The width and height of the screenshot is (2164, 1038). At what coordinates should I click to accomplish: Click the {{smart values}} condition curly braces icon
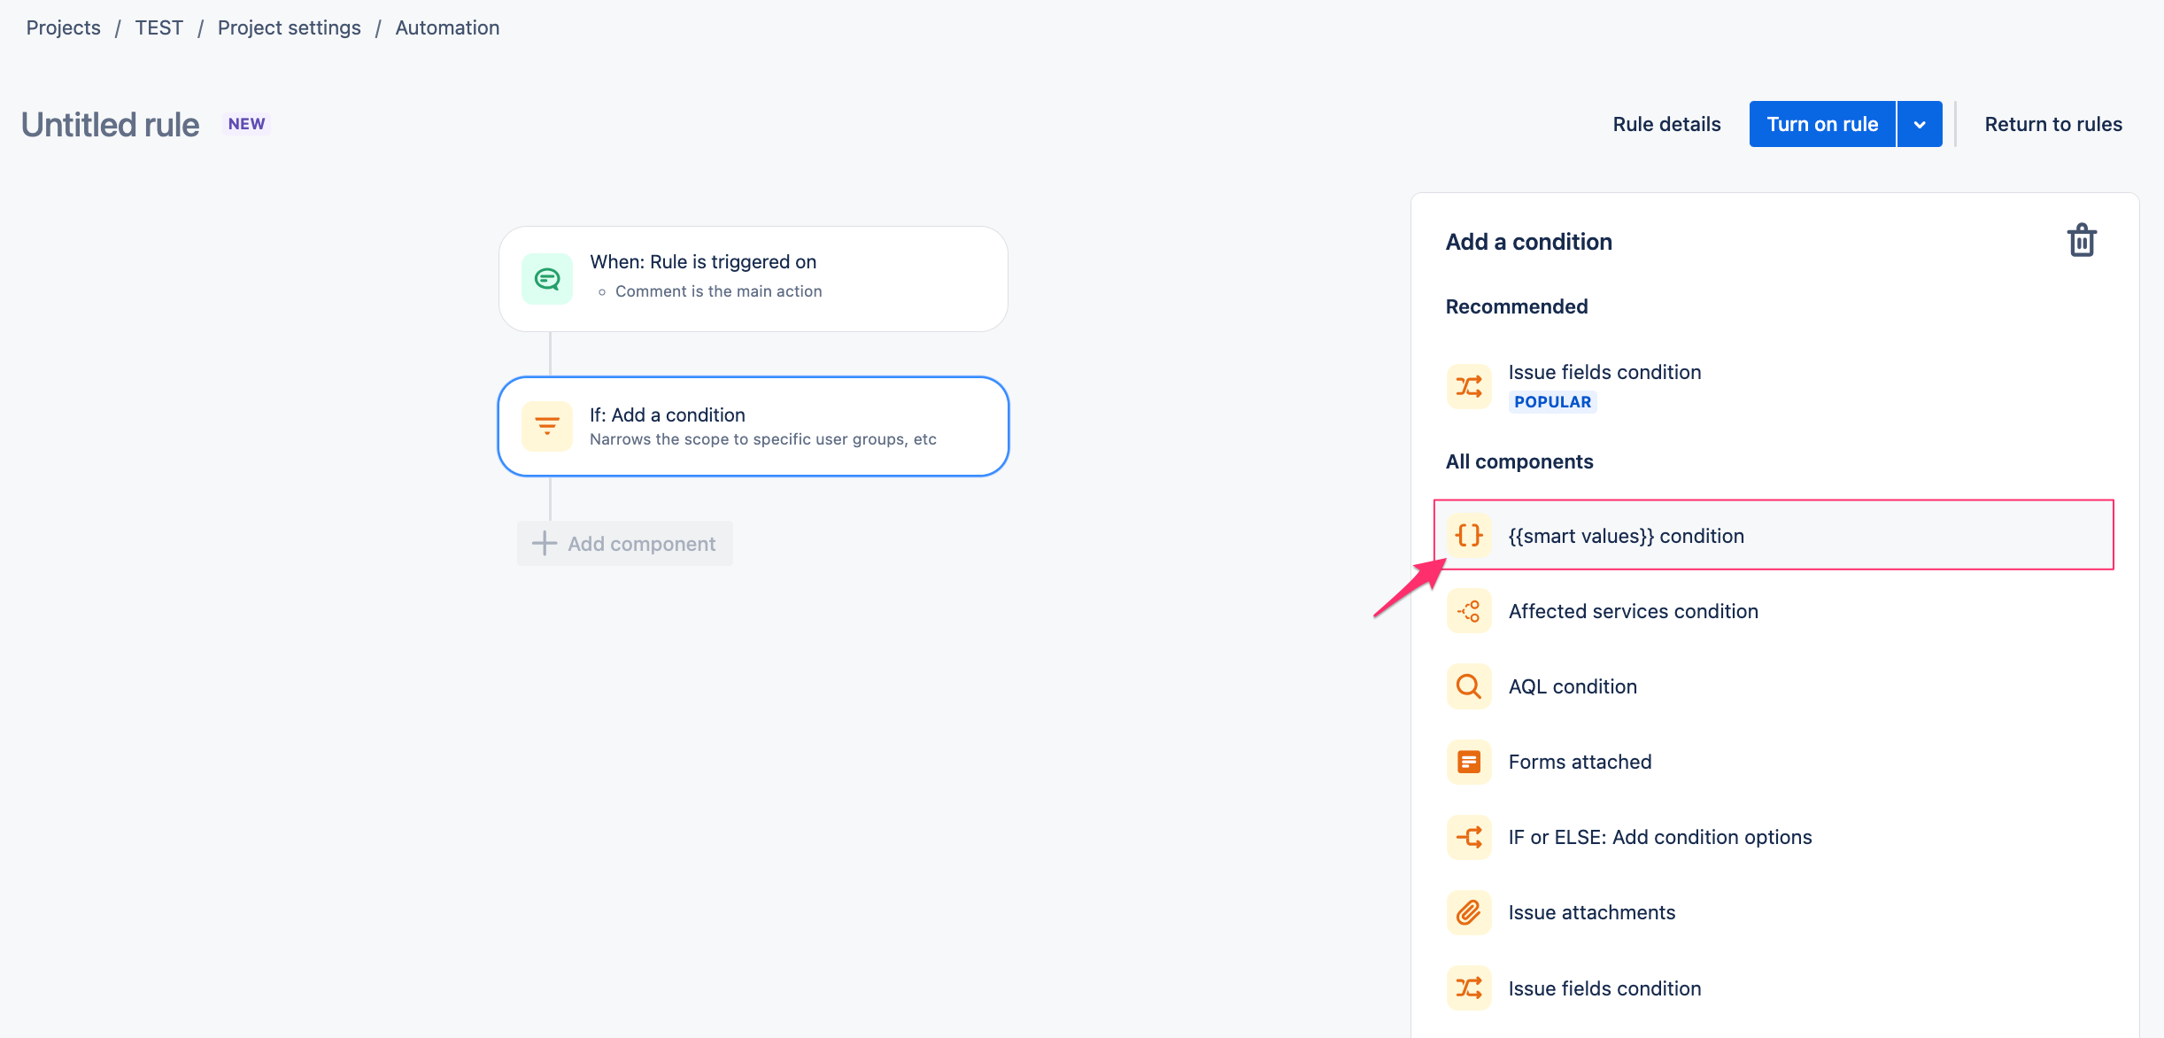(x=1469, y=535)
